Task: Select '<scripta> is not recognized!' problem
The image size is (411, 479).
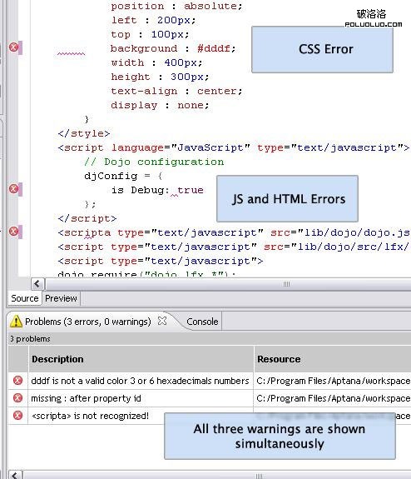Action: (90, 416)
